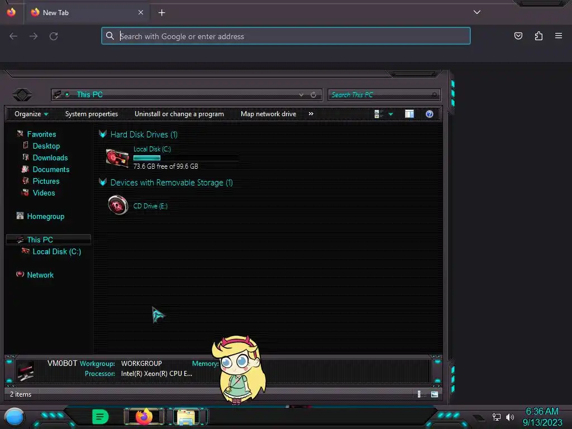
Task: Open Documents in Favorites
Action: [51, 169]
